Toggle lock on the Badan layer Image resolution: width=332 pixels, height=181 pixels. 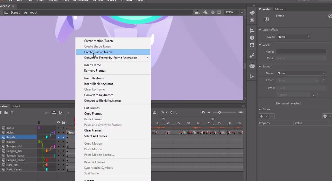click(63, 142)
